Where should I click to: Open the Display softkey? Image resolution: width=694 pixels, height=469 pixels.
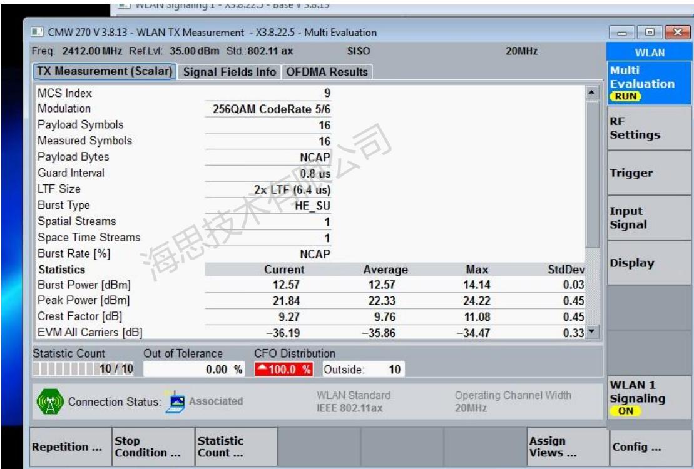pos(649,263)
